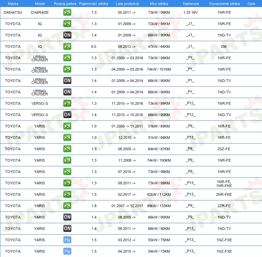Click the 82kW / 112KM power cell
Image resolution: width=262 pixels, height=257 pixels.
pyautogui.click(x=159, y=194)
